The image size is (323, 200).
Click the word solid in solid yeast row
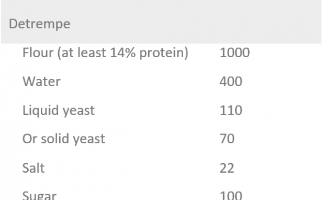pos(55,138)
